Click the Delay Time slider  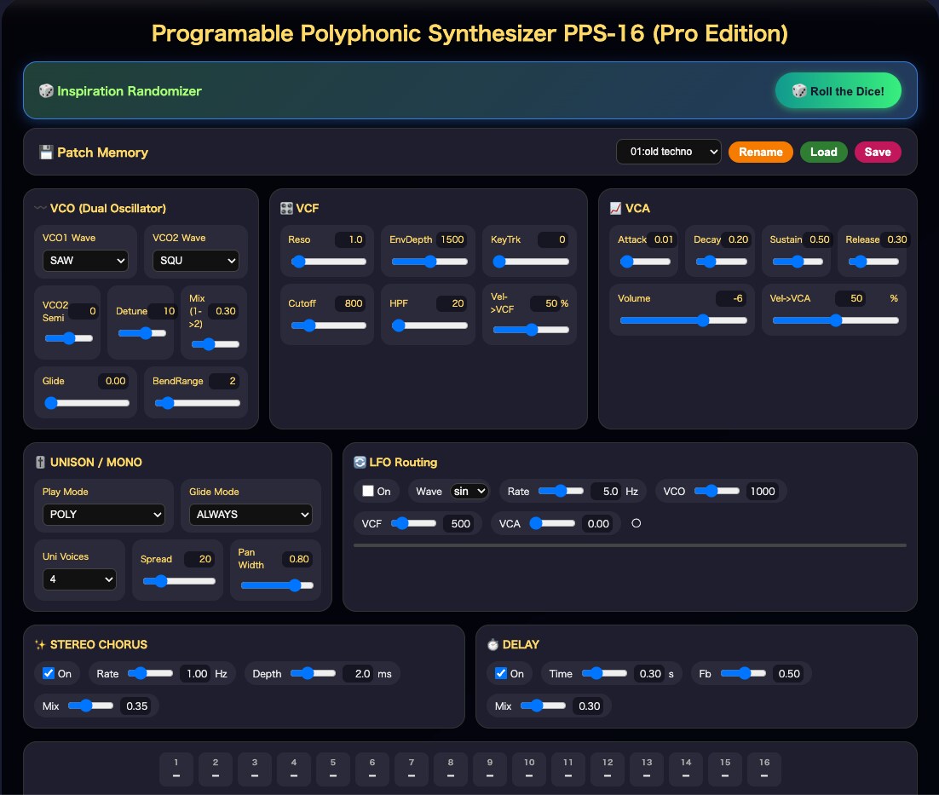click(x=604, y=673)
